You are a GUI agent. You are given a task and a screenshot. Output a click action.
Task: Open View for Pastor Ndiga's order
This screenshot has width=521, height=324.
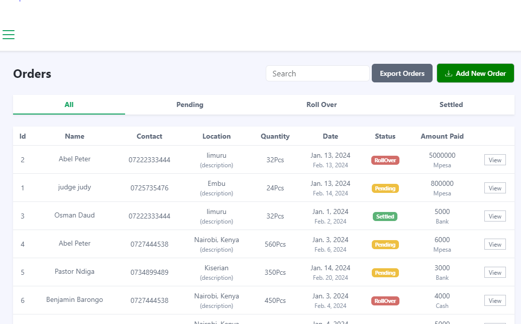click(495, 272)
